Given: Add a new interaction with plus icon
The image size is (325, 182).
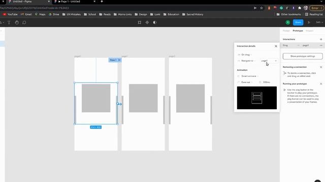Looking at the screenshot, I should pyautogui.click(x=321, y=39).
